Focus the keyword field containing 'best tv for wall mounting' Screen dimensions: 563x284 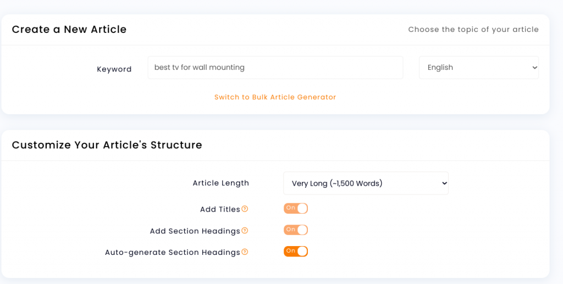tap(275, 68)
